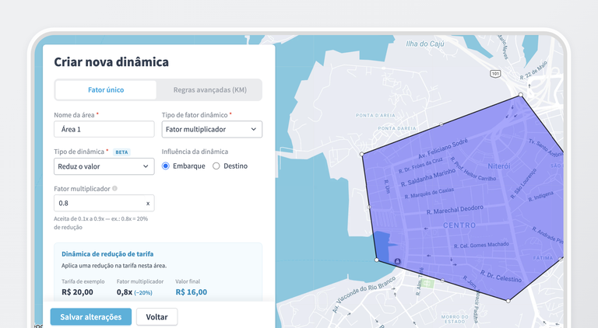
Task: Focus the Fator multiplicador 0.8 field
Action: [104, 203]
